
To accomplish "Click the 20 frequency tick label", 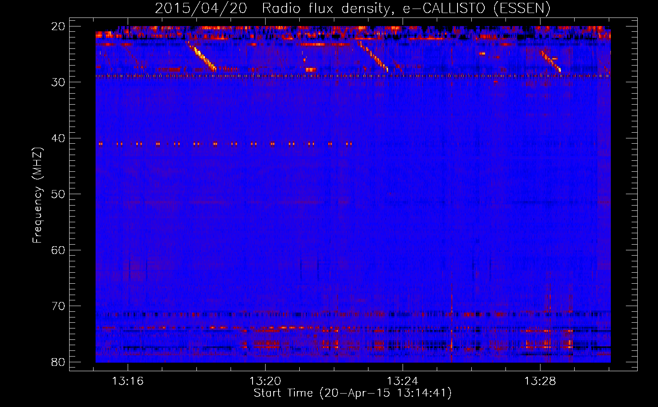I will coord(58,26).
